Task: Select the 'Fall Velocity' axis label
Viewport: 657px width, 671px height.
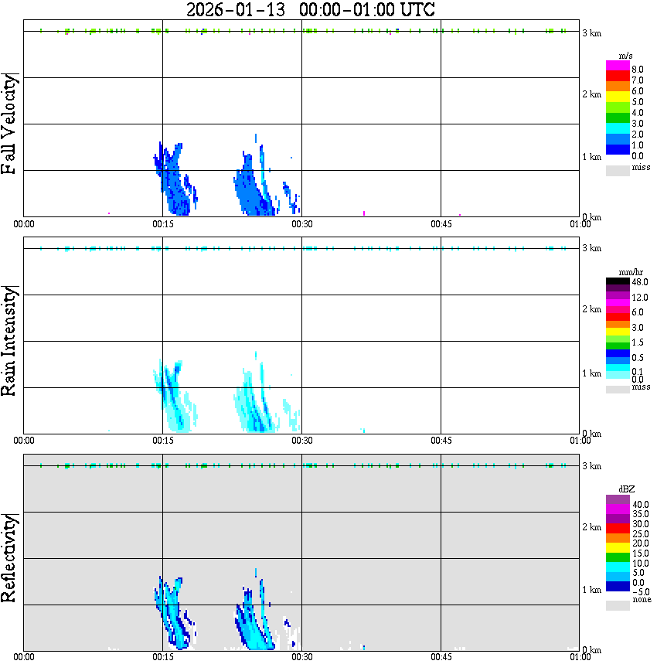Action: click(x=9, y=124)
